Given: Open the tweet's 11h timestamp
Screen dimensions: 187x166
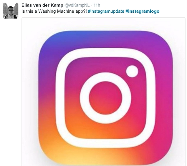Looking at the screenshot, I should tap(97, 5).
